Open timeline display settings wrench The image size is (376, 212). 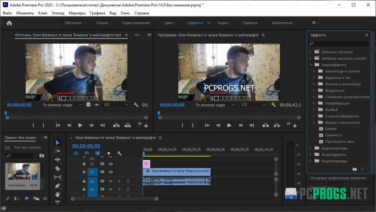coord(120,153)
